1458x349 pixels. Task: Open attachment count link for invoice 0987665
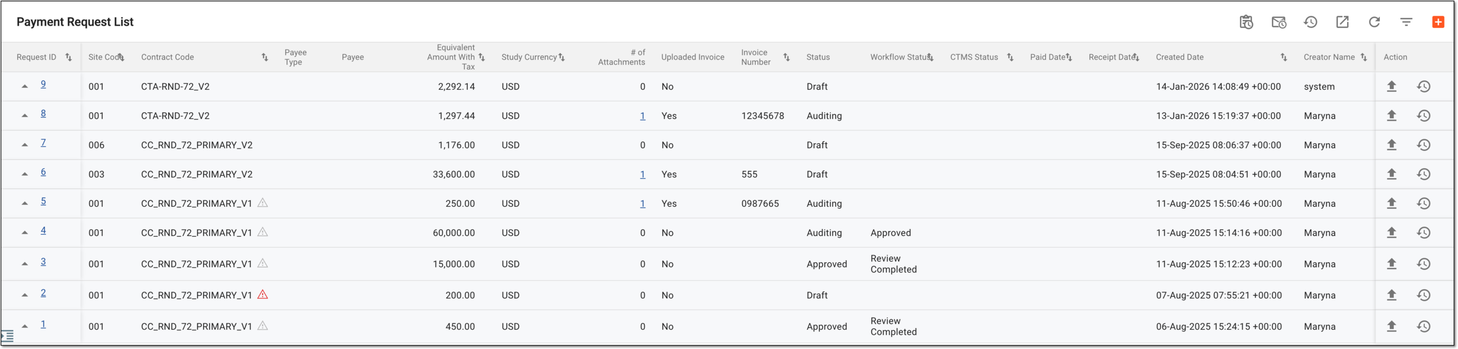642,203
